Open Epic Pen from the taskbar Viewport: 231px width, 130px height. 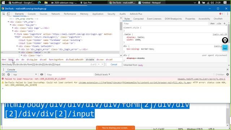pyautogui.click(x=86, y=3)
